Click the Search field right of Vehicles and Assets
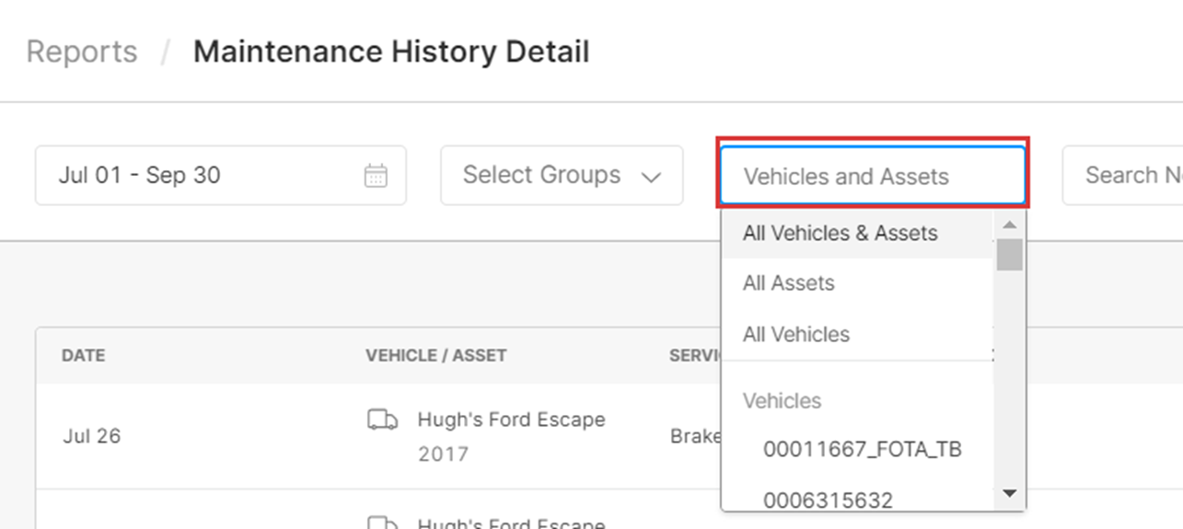Viewport: 1183px width, 529px height. click(x=1123, y=175)
